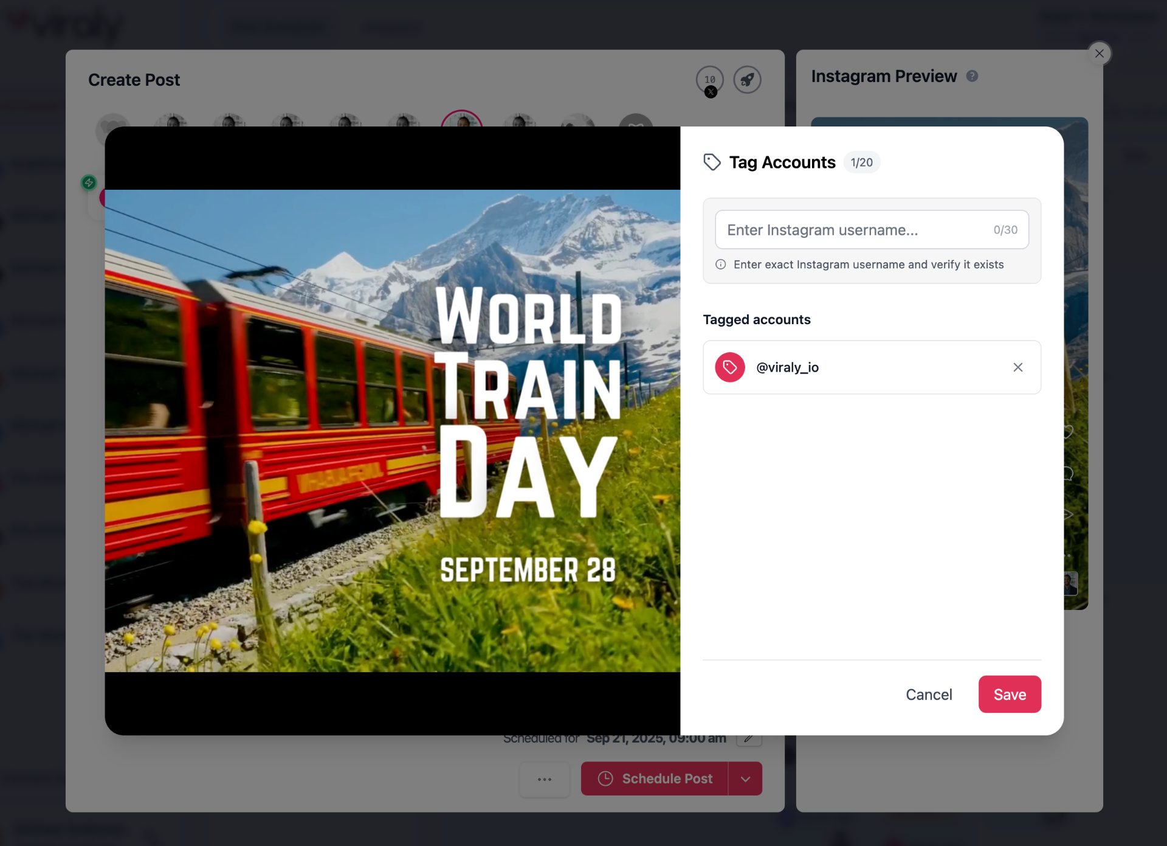Click the @viraly_io username text

click(787, 367)
